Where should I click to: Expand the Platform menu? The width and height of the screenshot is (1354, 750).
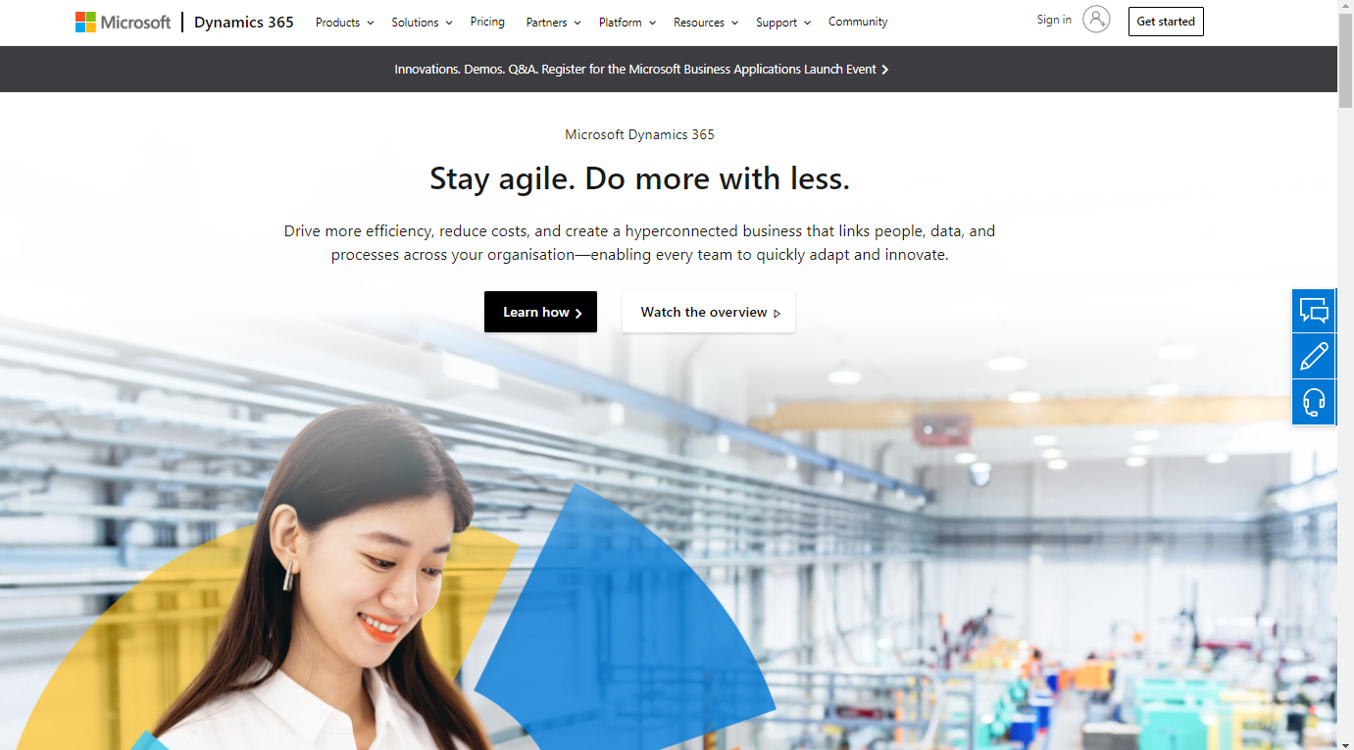pyautogui.click(x=627, y=23)
